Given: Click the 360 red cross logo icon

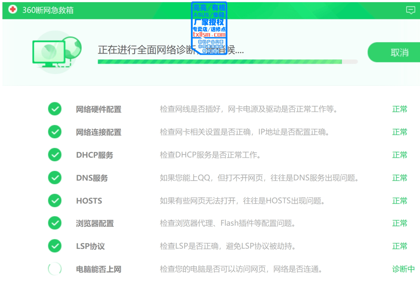Looking at the screenshot, I should [x=12, y=10].
